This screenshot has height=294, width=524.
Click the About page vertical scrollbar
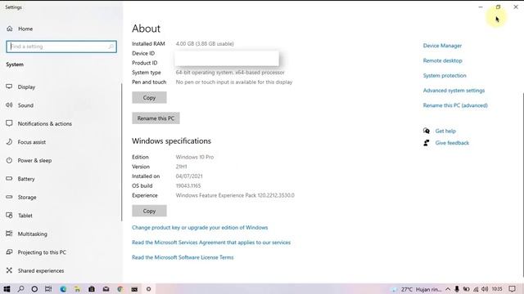[x=522, y=185]
